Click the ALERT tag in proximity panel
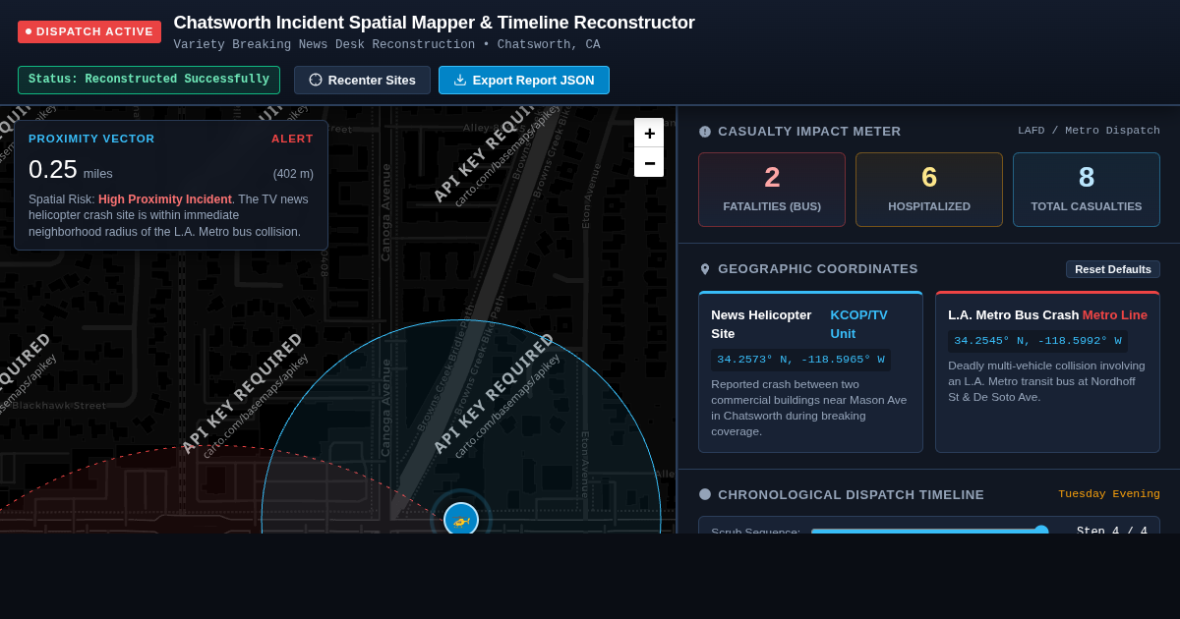The image size is (1180, 619). [292, 139]
